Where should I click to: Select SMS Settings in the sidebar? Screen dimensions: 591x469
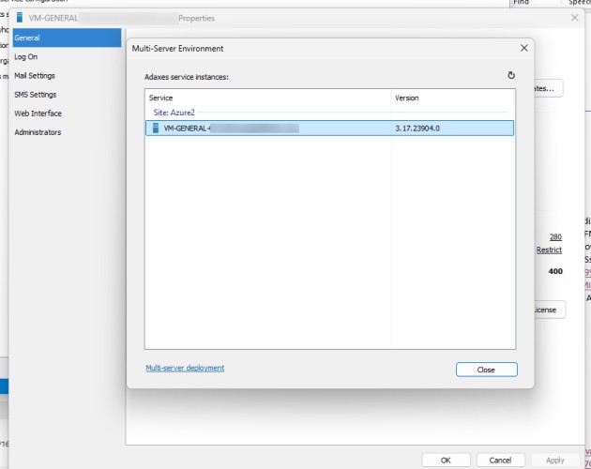click(x=36, y=95)
